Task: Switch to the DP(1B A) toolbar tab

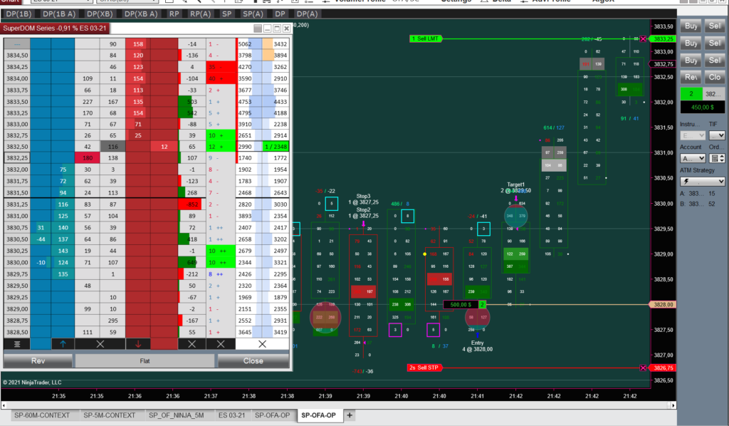Action: point(58,14)
